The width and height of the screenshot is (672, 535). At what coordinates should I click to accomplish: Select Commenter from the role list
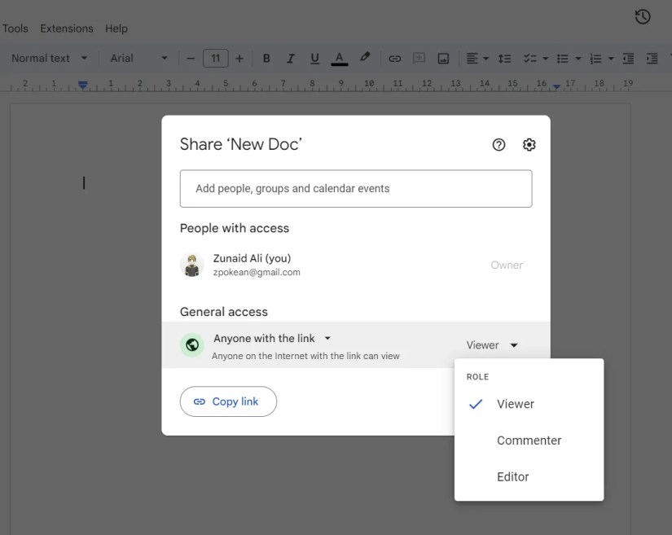tap(529, 440)
